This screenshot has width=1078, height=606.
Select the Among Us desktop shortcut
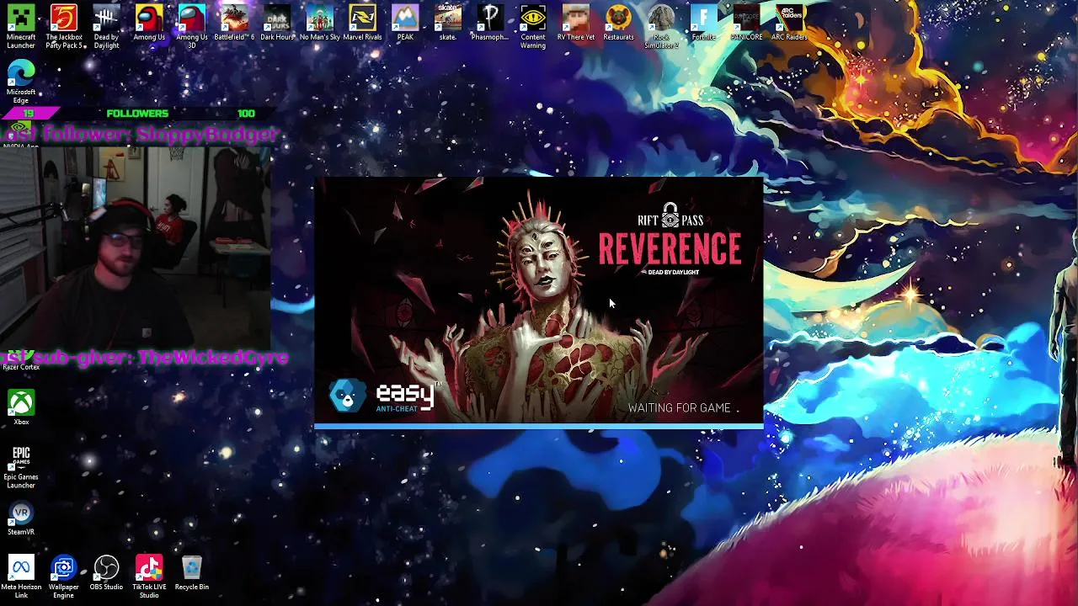tap(149, 23)
